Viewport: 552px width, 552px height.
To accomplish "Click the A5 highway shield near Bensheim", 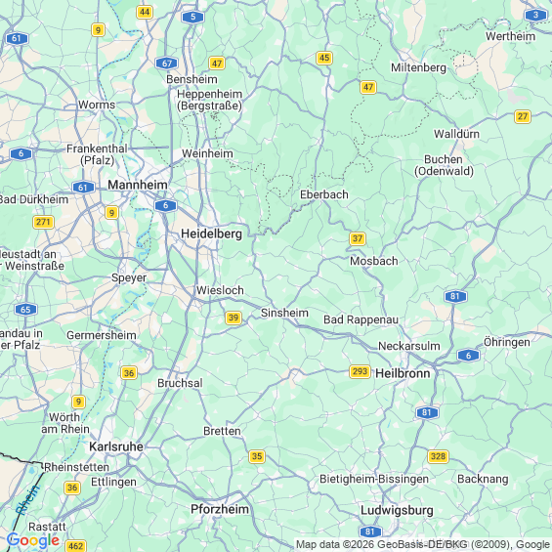I will pyautogui.click(x=192, y=17).
